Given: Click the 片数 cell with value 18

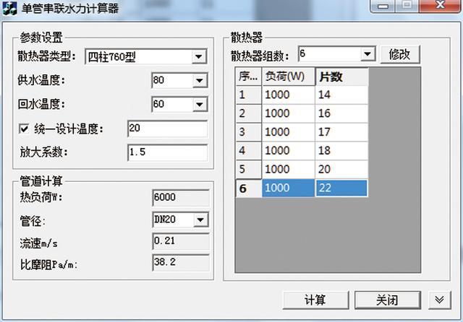Looking at the screenshot, I should (x=341, y=151).
